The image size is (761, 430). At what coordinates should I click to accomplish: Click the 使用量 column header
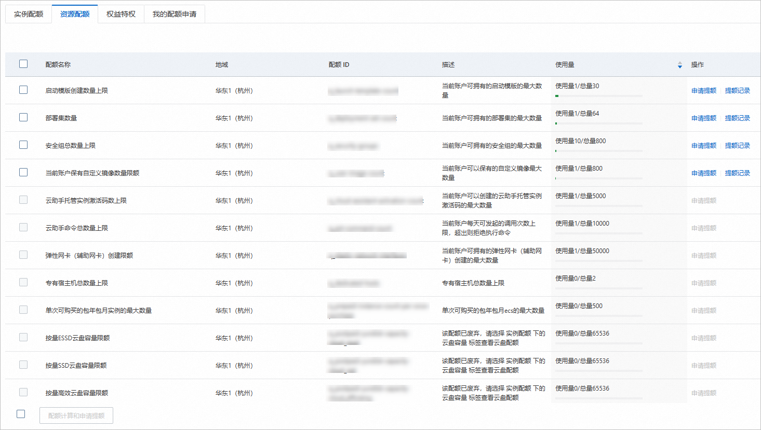(x=565, y=65)
